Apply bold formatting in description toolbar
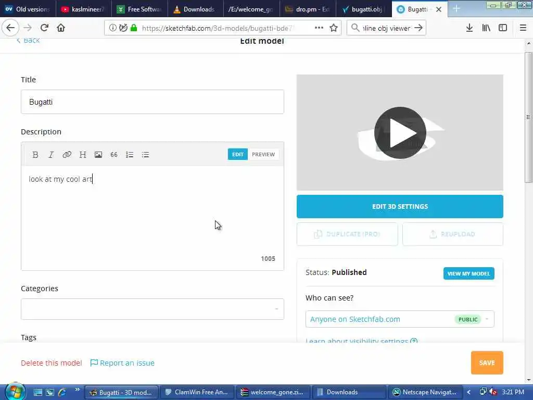 coord(35,155)
